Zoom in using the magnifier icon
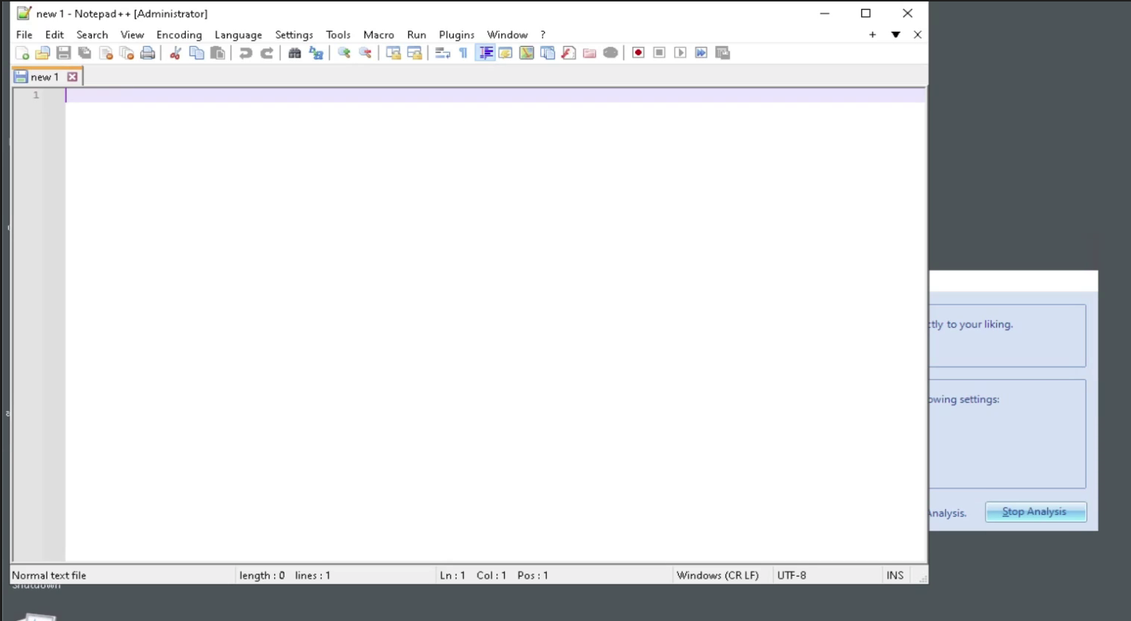This screenshot has width=1131, height=621. pyautogui.click(x=344, y=53)
